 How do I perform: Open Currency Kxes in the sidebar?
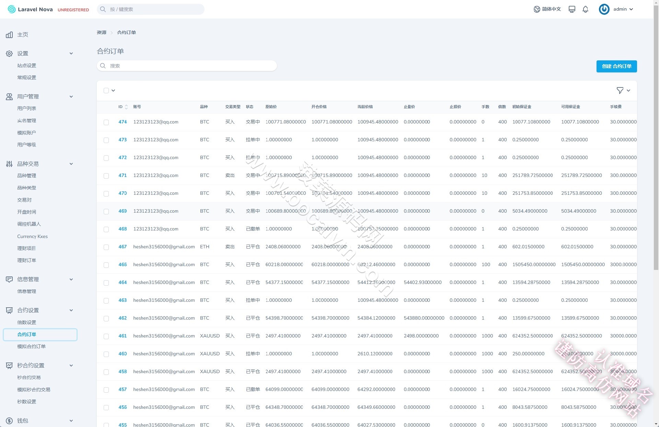pyautogui.click(x=33, y=236)
